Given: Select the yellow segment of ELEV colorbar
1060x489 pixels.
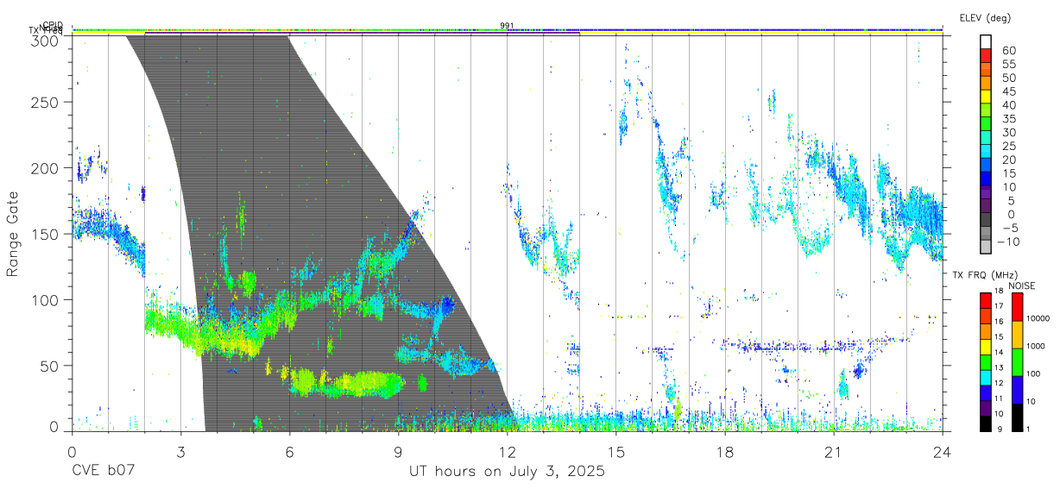Looking at the screenshot, I should [x=987, y=97].
